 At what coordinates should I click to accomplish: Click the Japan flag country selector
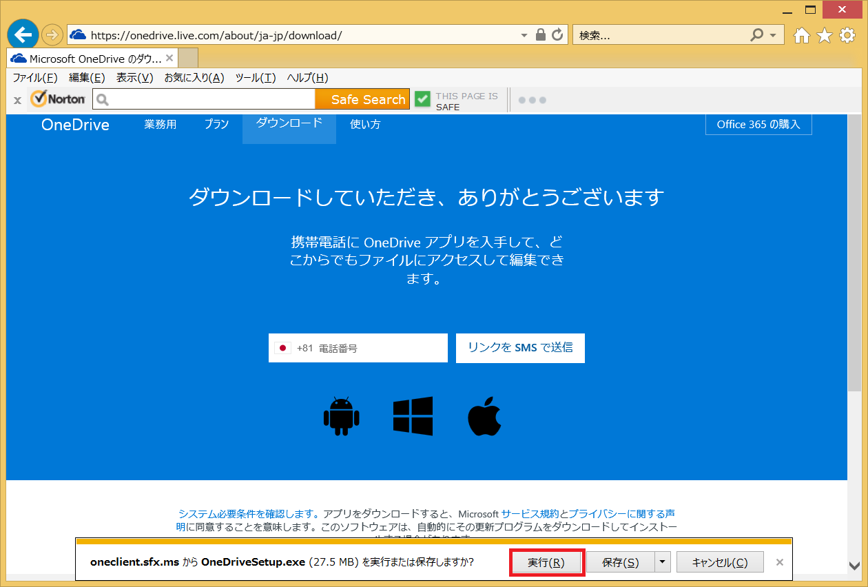click(282, 349)
